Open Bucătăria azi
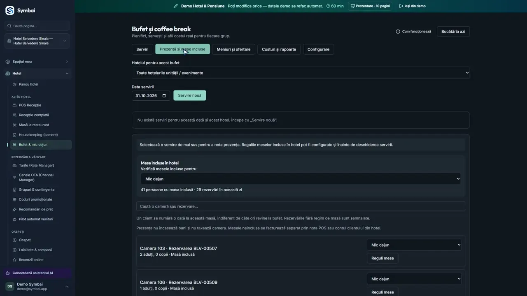Viewport: 527px width, 296px height. [x=453, y=32]
